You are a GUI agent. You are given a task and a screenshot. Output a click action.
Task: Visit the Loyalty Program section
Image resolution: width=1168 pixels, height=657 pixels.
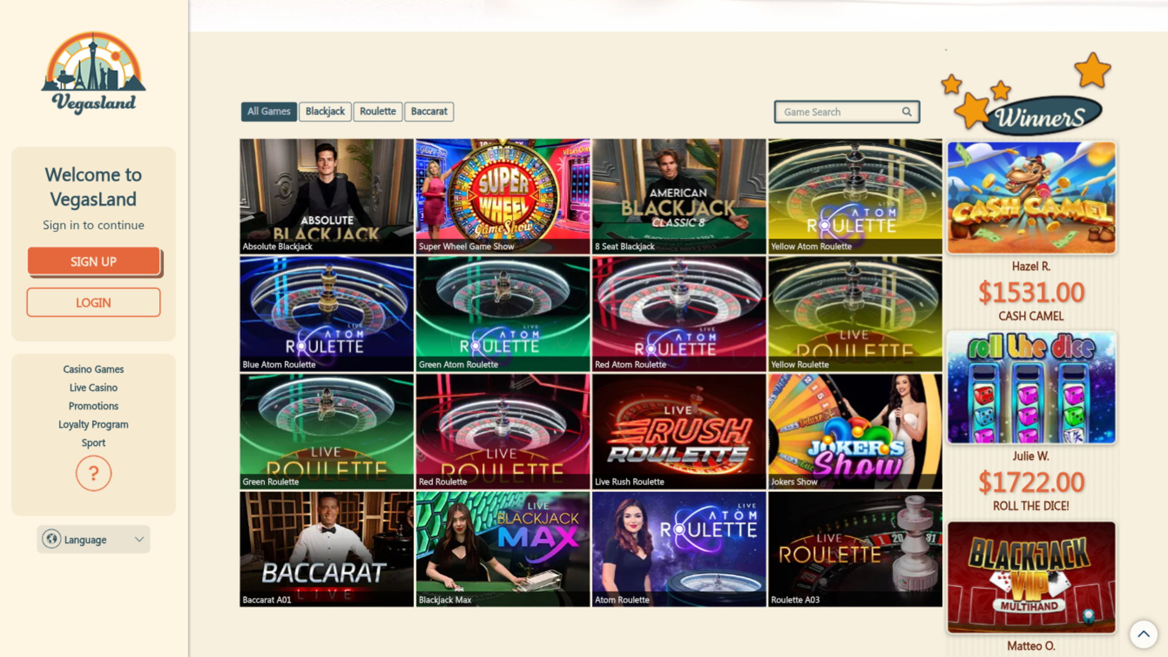93,424
